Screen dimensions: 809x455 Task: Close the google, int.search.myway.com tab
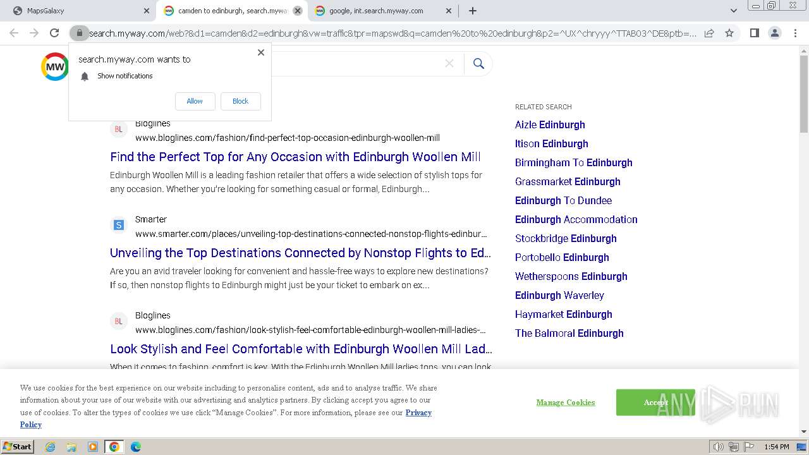[x=449, y=11]
